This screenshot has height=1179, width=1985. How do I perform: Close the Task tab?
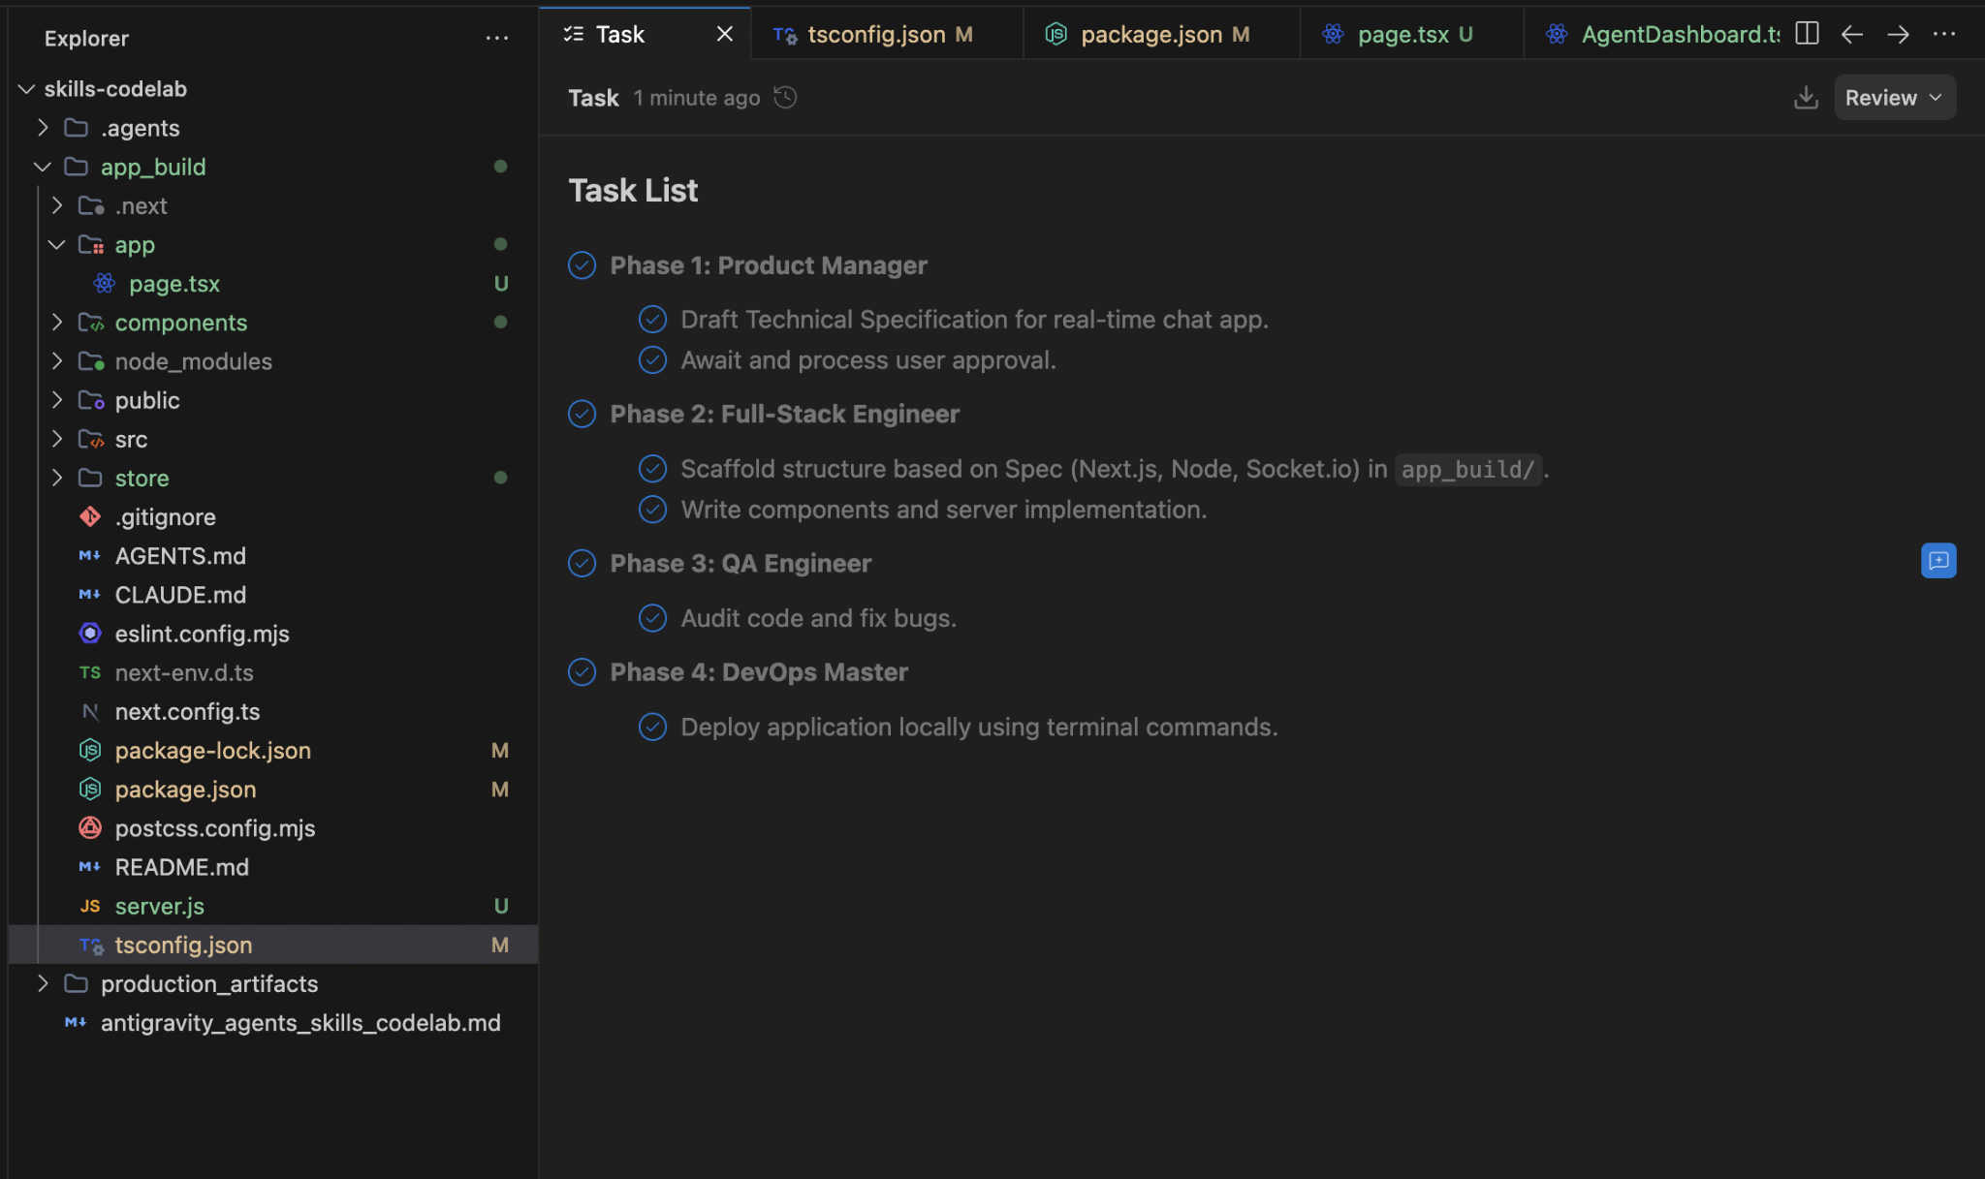724,35
